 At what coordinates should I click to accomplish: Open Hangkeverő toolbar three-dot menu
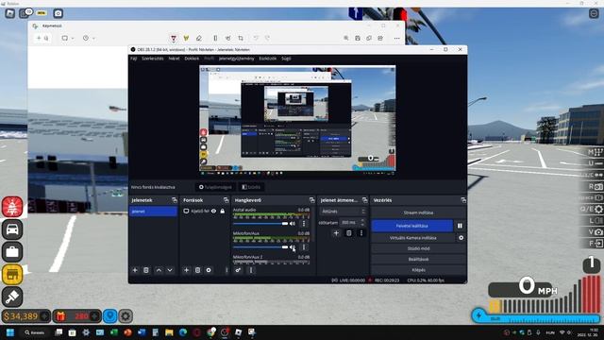(x=251, y=270)
